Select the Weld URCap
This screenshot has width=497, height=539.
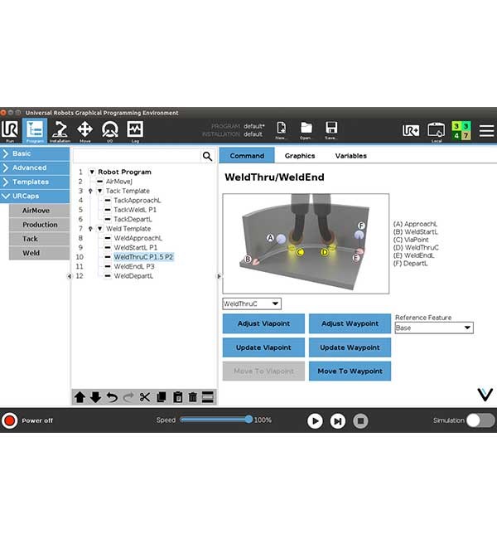[39, 253]
